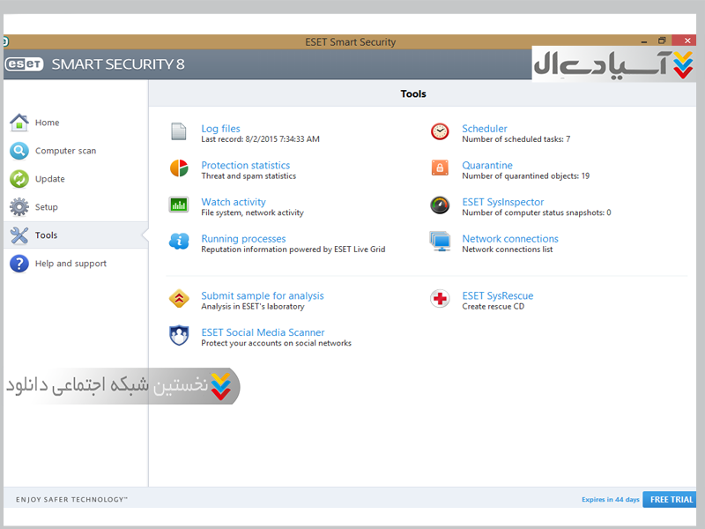
Task: Click the Submit sample for analysis icon
Action: [179, 299]
